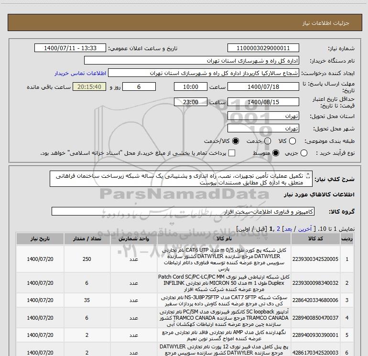Click AMP cable holder description
The image size is (368, 356).
point(224,335)
